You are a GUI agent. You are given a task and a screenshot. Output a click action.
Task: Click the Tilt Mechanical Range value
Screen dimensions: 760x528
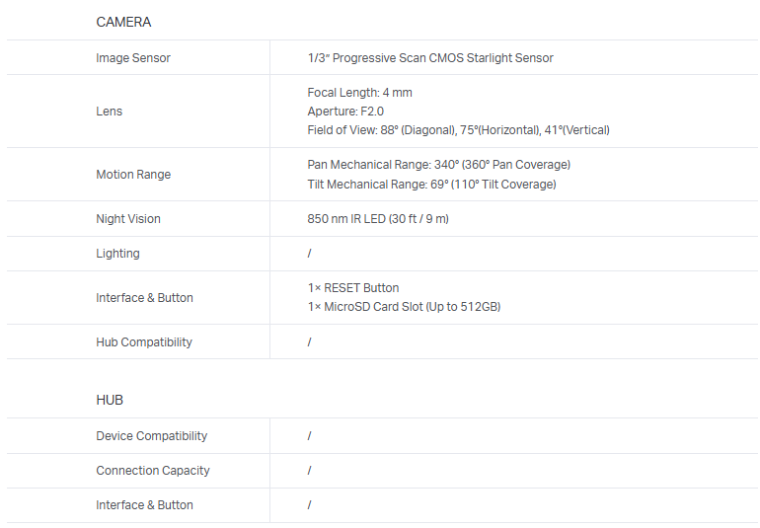tap(431, 185)
